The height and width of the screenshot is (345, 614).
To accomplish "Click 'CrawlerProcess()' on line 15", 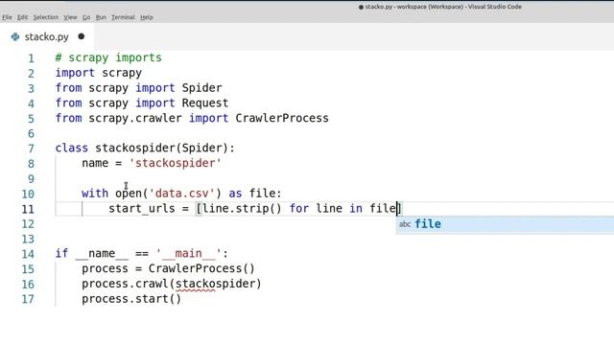I will click(x=201, y=268).
